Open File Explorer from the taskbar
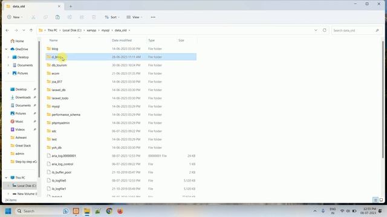Viewport: 387px width, 217px height. [87, 211]
